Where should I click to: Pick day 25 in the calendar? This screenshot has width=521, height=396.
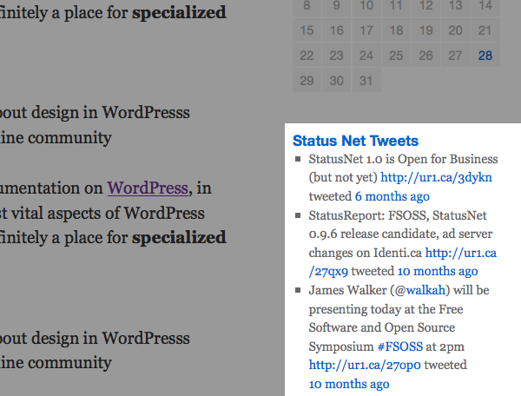click(395, 56)
